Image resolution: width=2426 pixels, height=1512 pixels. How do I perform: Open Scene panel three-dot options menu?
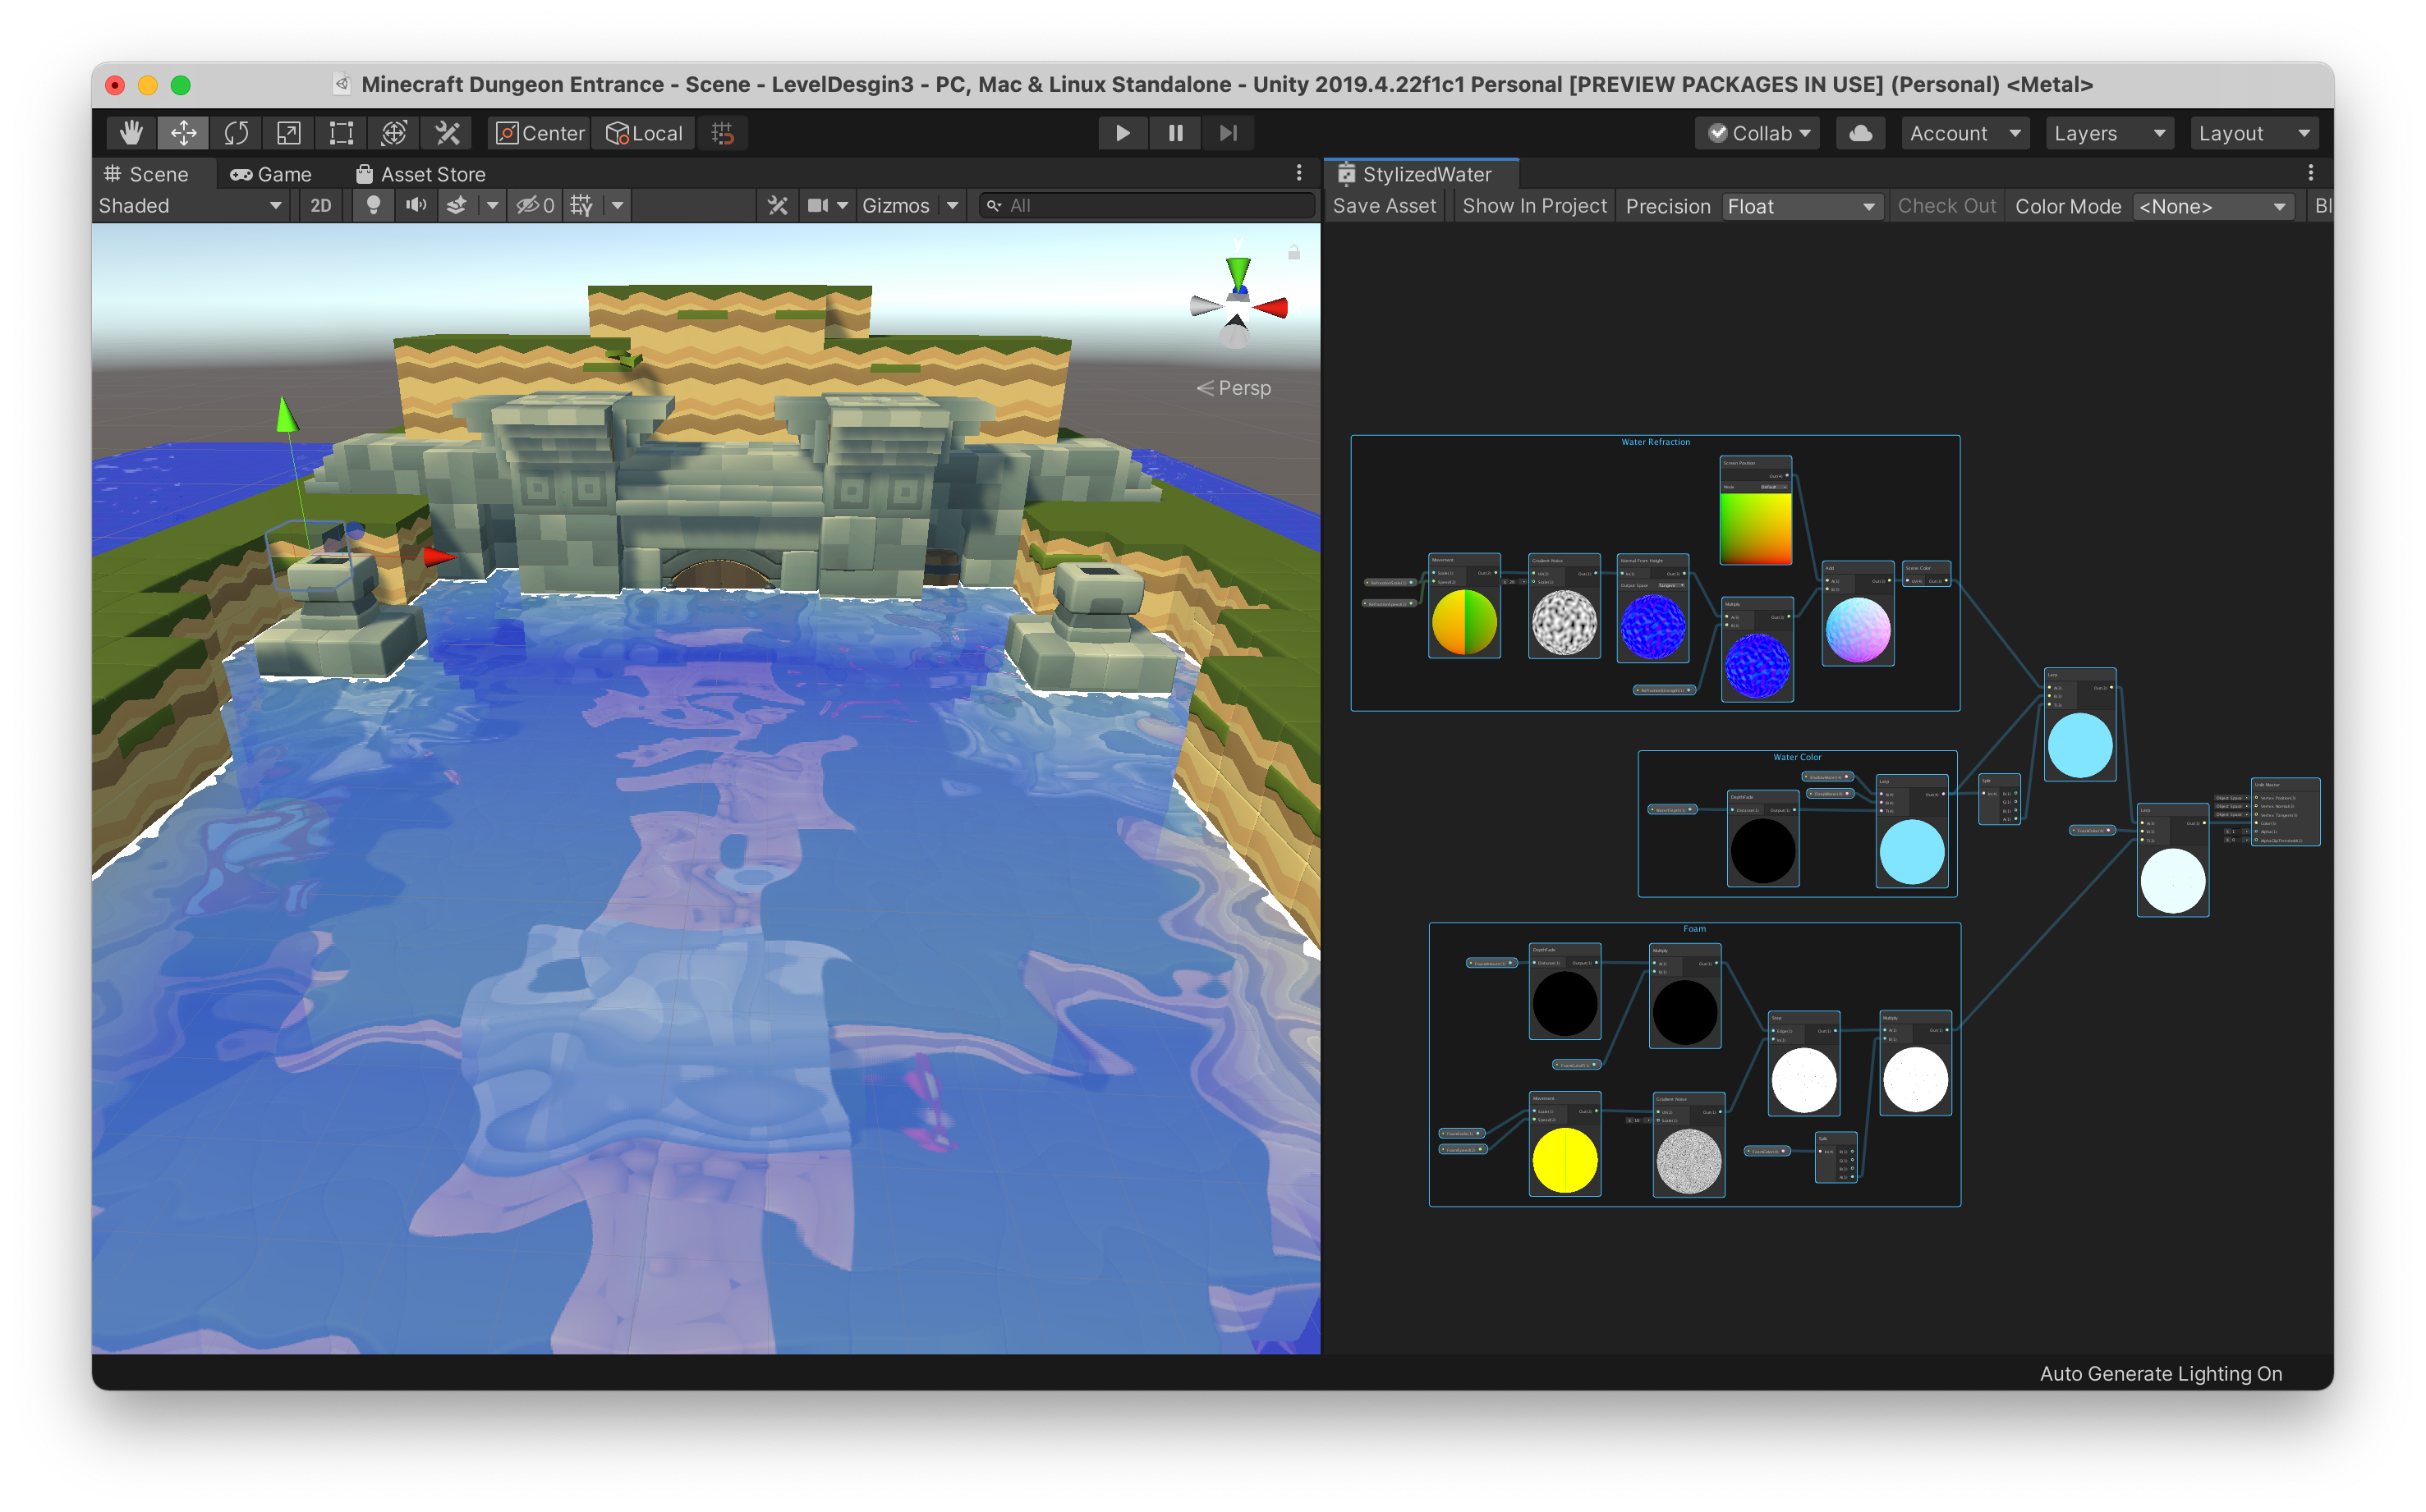[x=1298, y=173]
